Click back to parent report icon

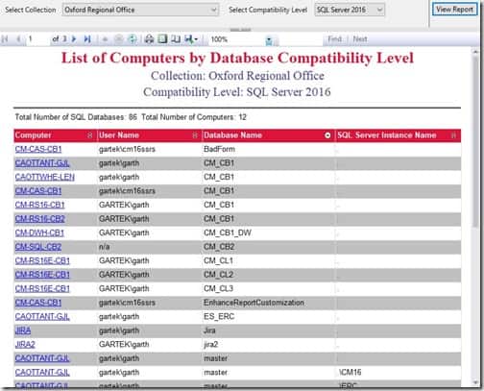point(105,39)
